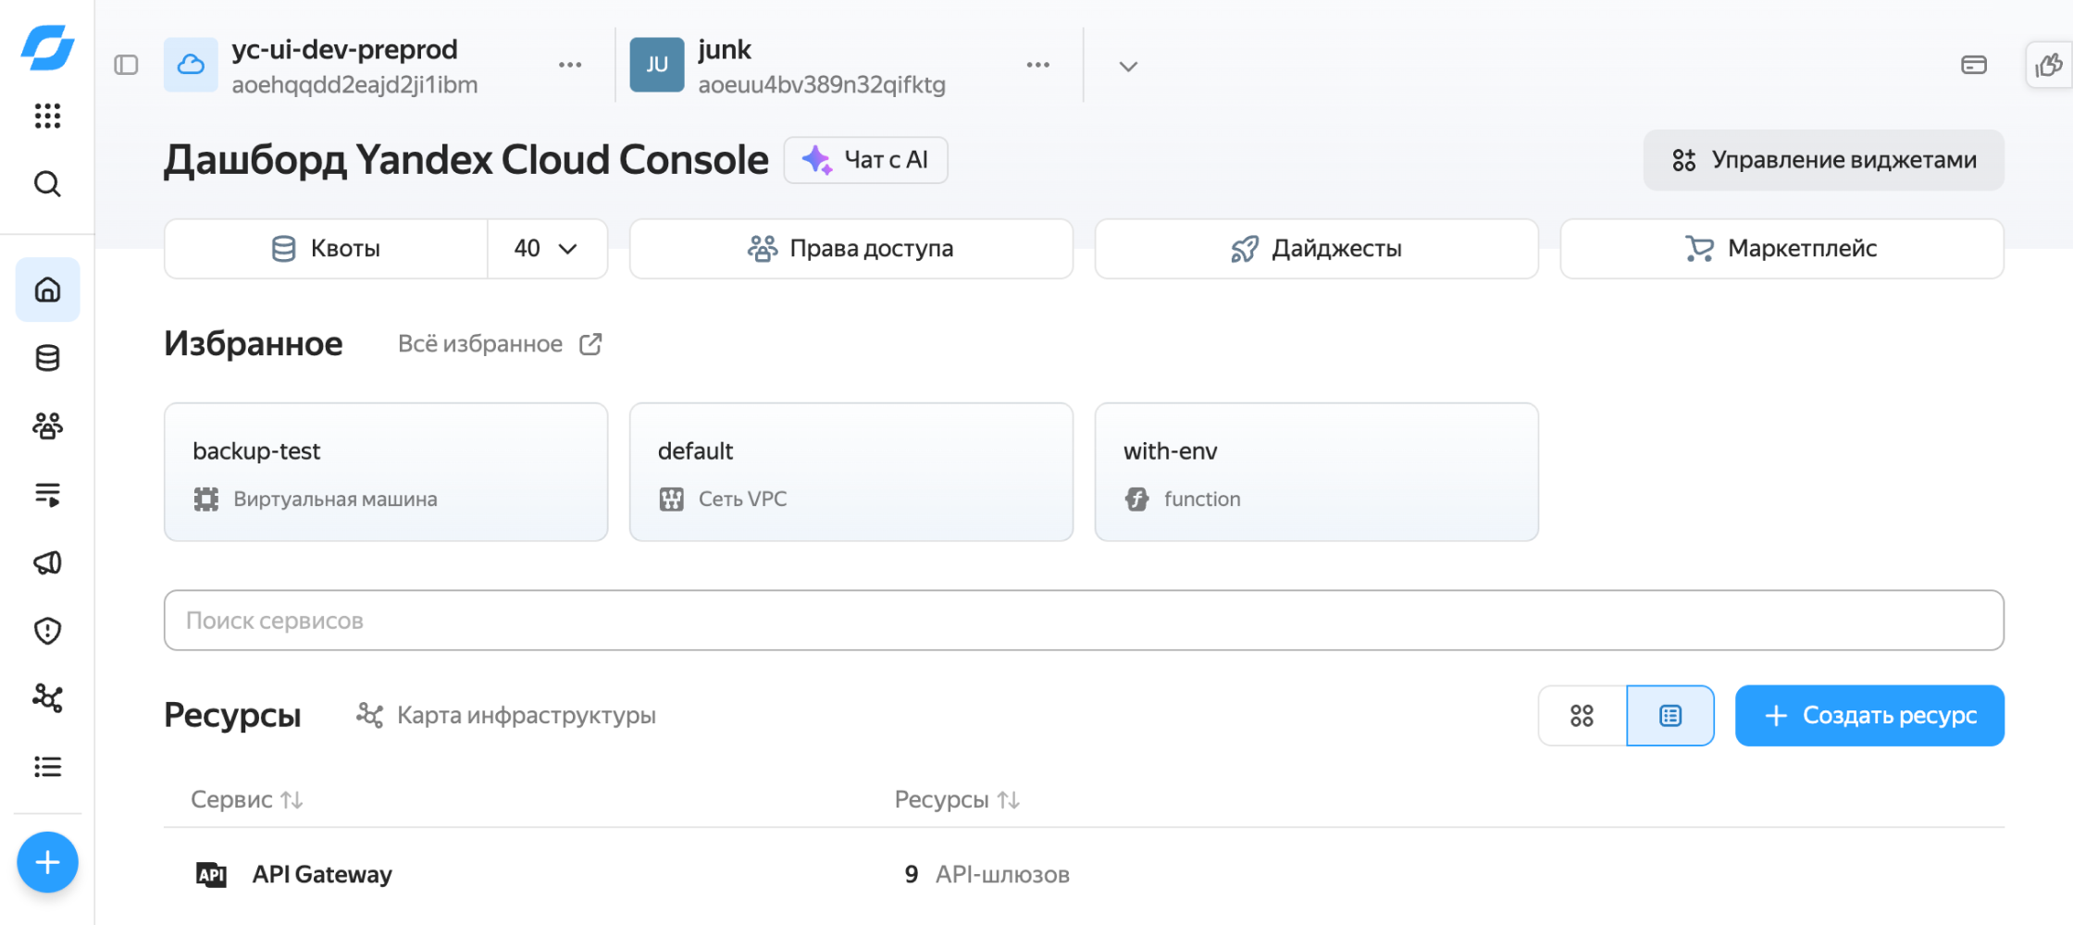This screenshot has width=2073, height=925.
Task: Click Управление виджетами button
Action: pyautogui.click(x=1824, y=160)
